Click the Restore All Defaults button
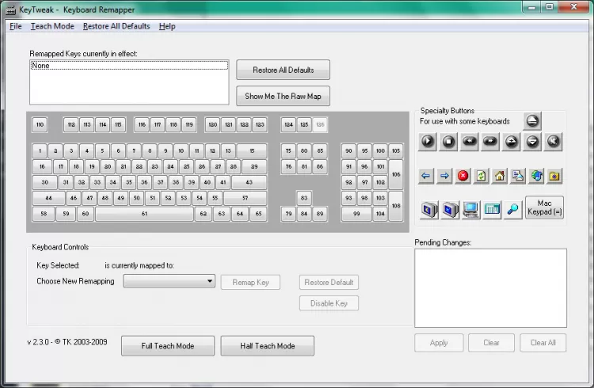The image size is (594, 388). [283, 70]
